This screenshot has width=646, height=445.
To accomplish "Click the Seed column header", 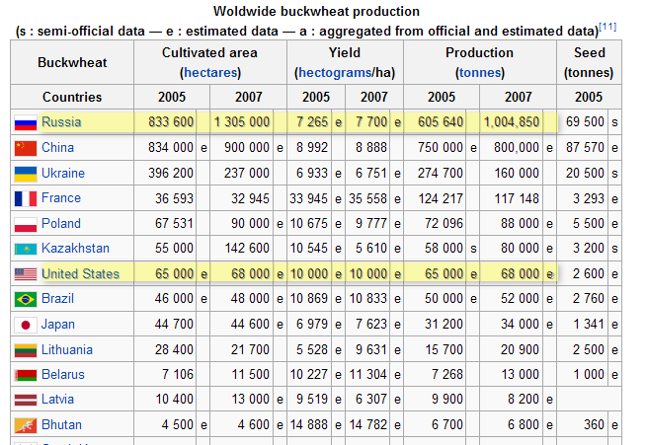I will click(x=589, y=52).
